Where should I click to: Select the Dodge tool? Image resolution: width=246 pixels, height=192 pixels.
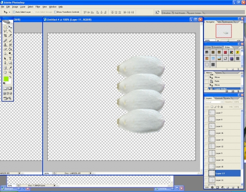click(10, 53)
